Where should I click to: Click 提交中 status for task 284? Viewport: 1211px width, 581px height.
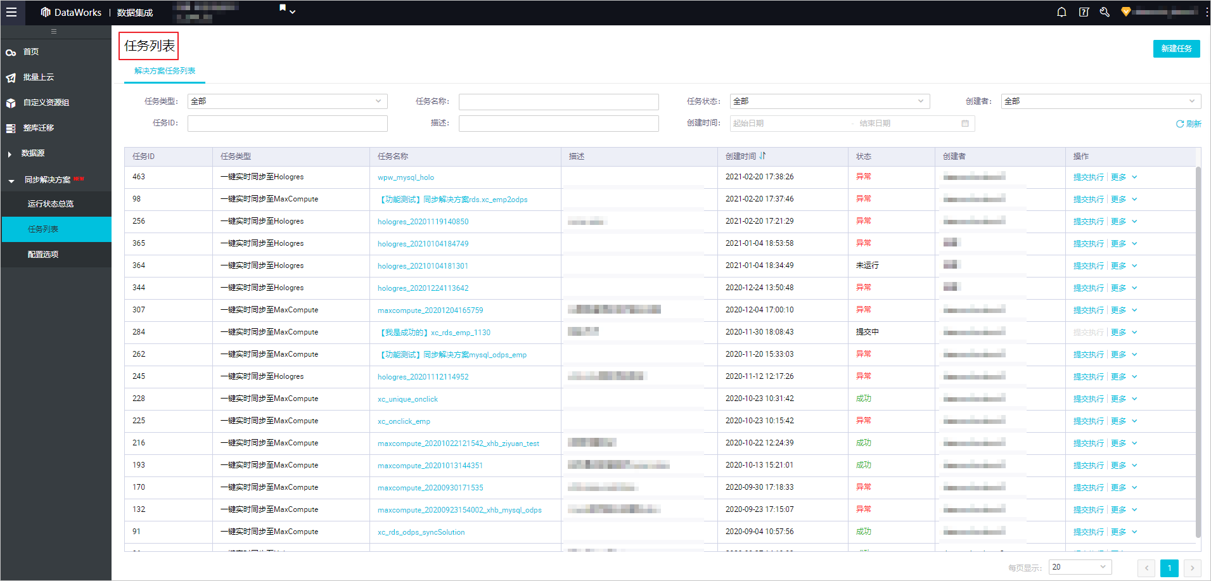click(868, 332)
